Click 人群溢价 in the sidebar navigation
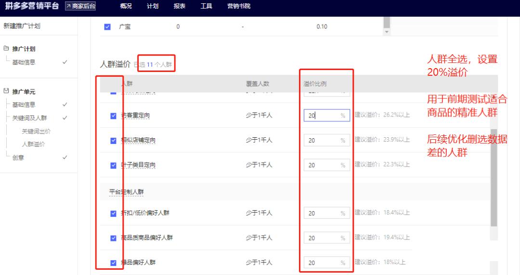The width and height of the screenshot is (520, 275). 33,144
